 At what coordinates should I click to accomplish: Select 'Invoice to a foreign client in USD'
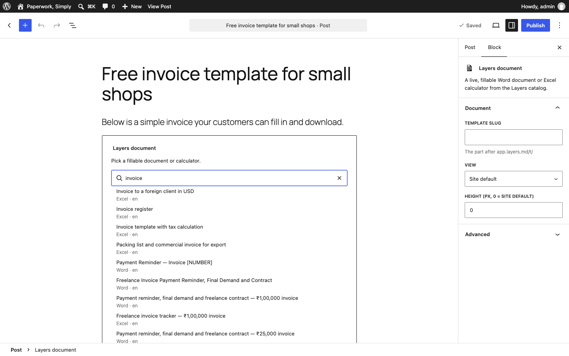tap(229, 195)
